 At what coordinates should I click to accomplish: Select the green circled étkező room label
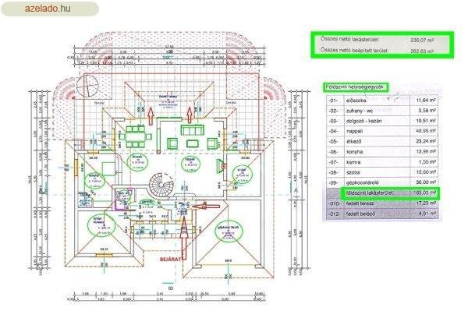[x=137, y=162]
